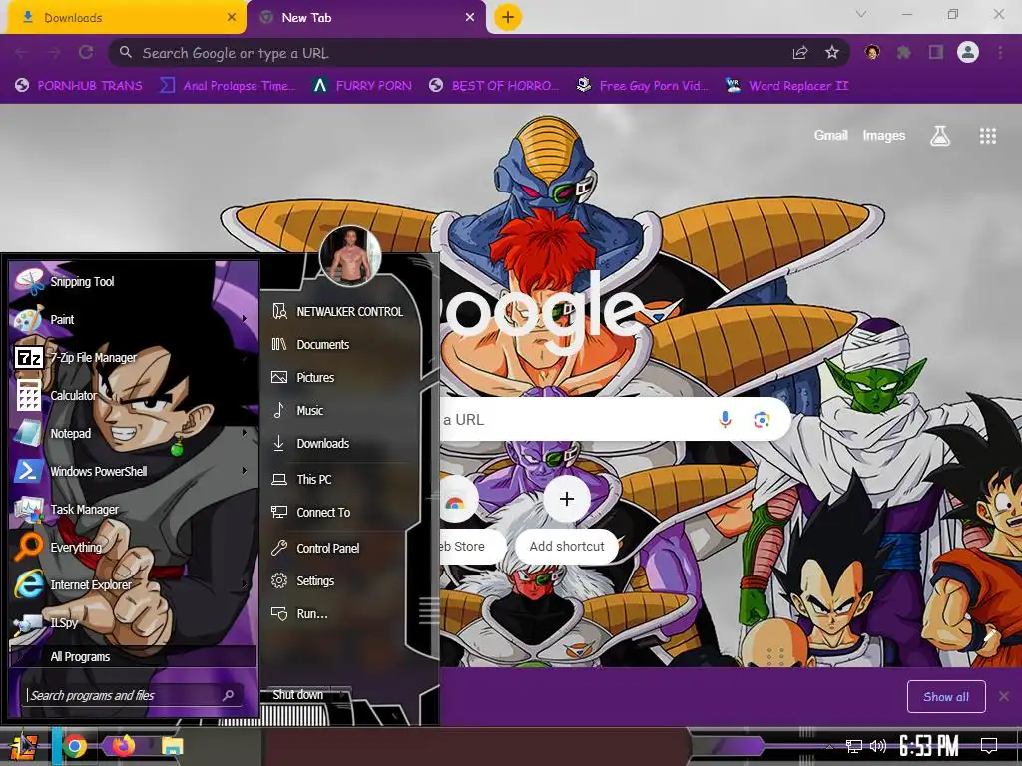This screenshot has height=766, width=1022.
Task: Expand the Internet Explorer submenu arrow
Action: tap(245, 584)
